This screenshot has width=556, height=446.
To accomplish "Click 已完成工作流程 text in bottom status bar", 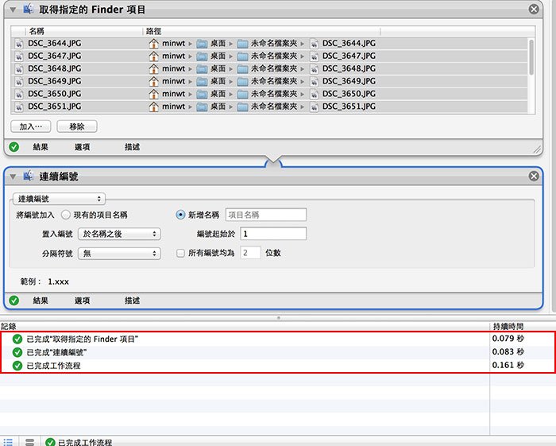I will click(x=85, y=443).
